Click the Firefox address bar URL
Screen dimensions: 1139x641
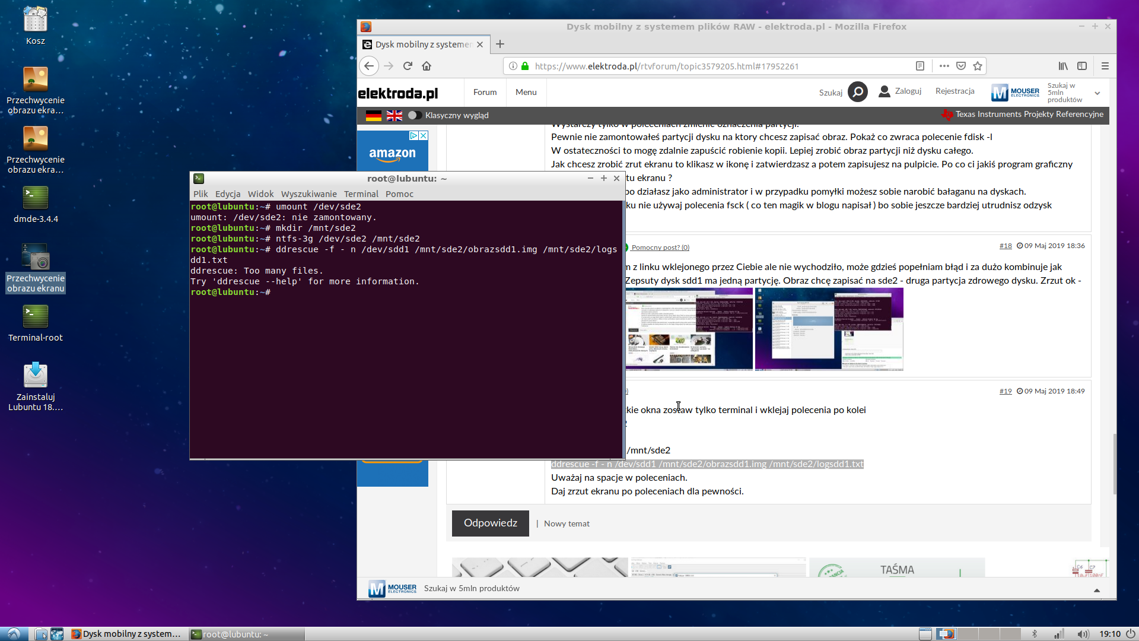[666, 66]
